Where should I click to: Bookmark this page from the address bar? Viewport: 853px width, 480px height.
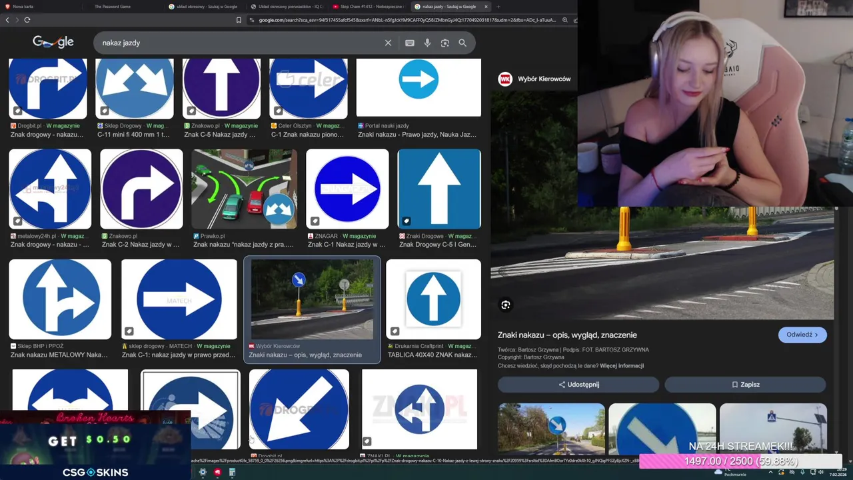pyautogui.click(x=239, y=20)
